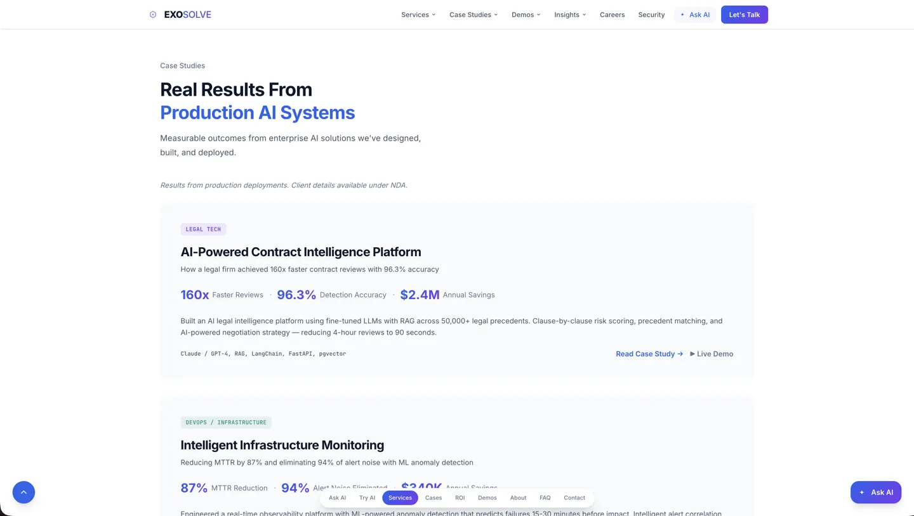Jump to ROI section in bottom bar
Image resolution: width=914 pixels, height=516 pixels.
[x=460, y=498]
